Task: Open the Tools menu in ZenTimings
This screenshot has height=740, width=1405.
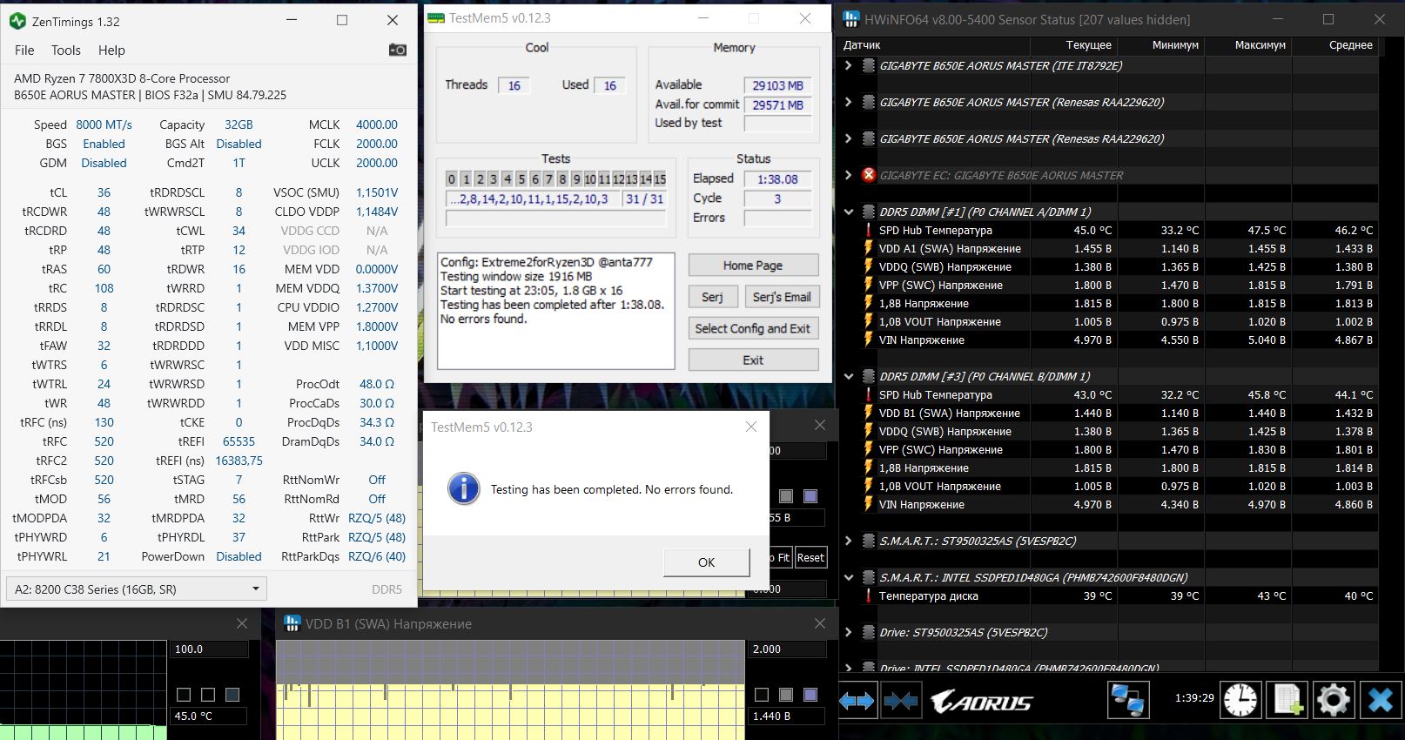Action: pos(66,50)
